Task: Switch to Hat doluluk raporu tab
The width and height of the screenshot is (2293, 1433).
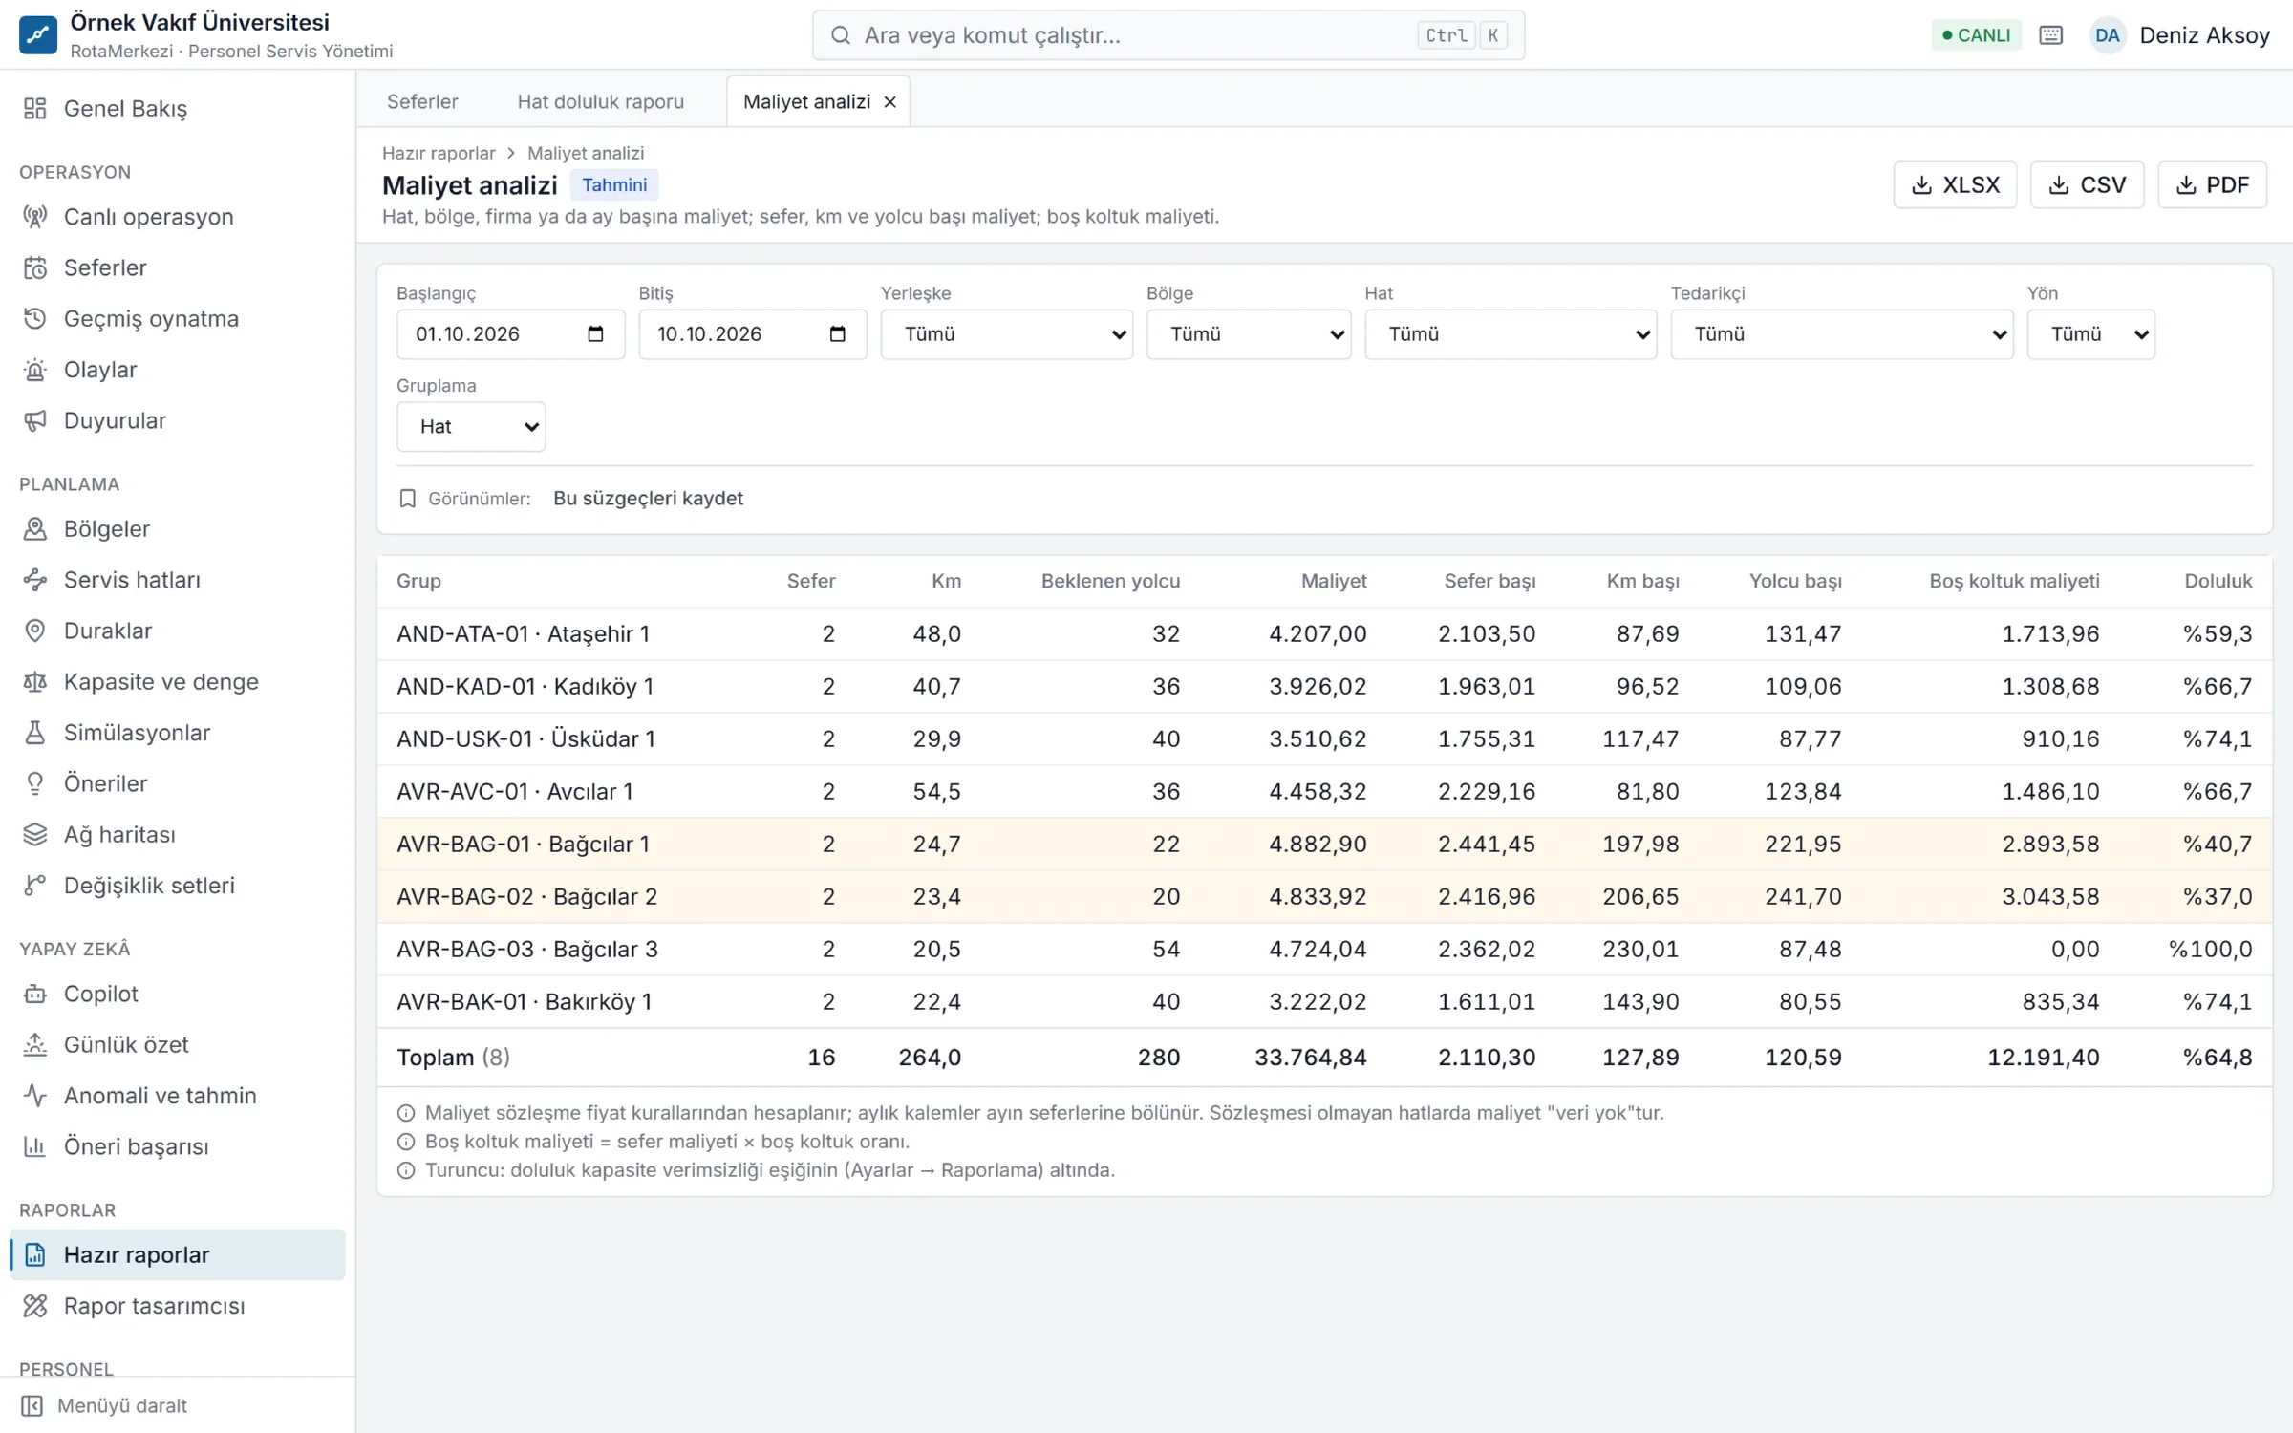Action: click(x=601, y=101)
